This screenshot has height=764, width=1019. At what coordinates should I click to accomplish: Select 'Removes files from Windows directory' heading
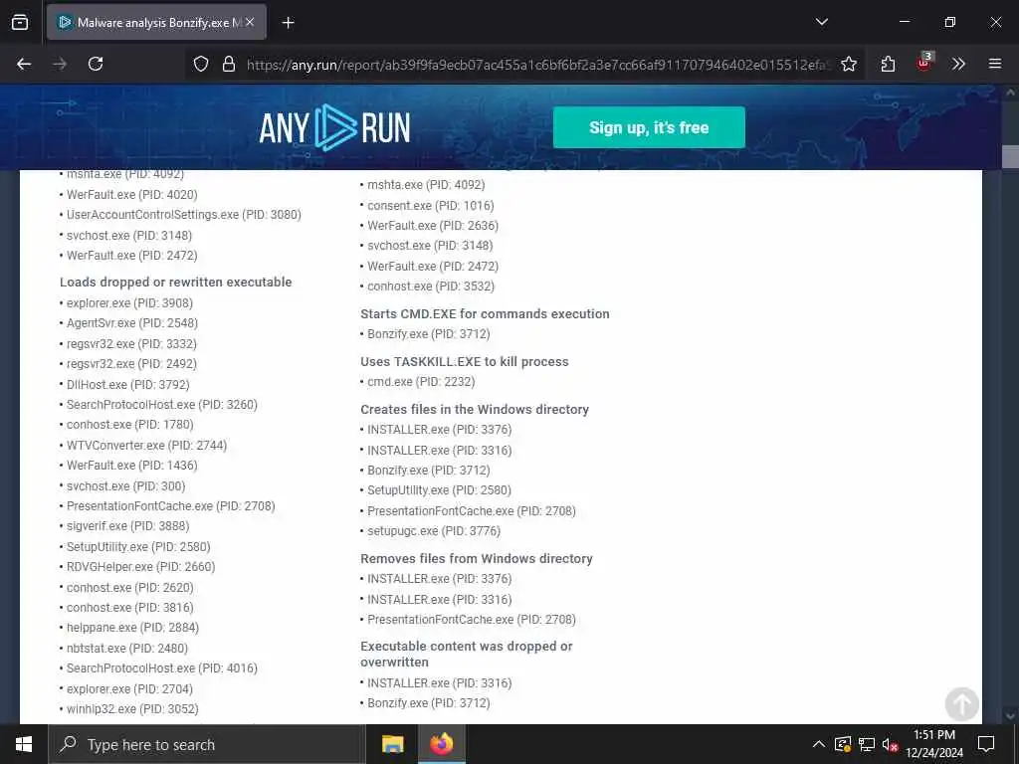click(477, 559)
